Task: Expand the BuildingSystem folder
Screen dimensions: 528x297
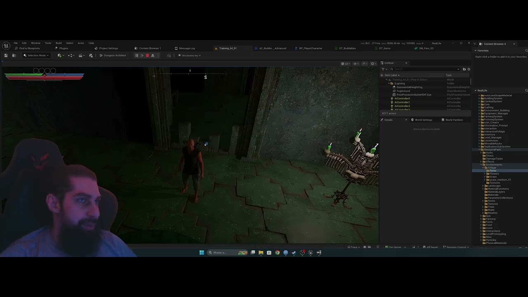Action: 479,98
